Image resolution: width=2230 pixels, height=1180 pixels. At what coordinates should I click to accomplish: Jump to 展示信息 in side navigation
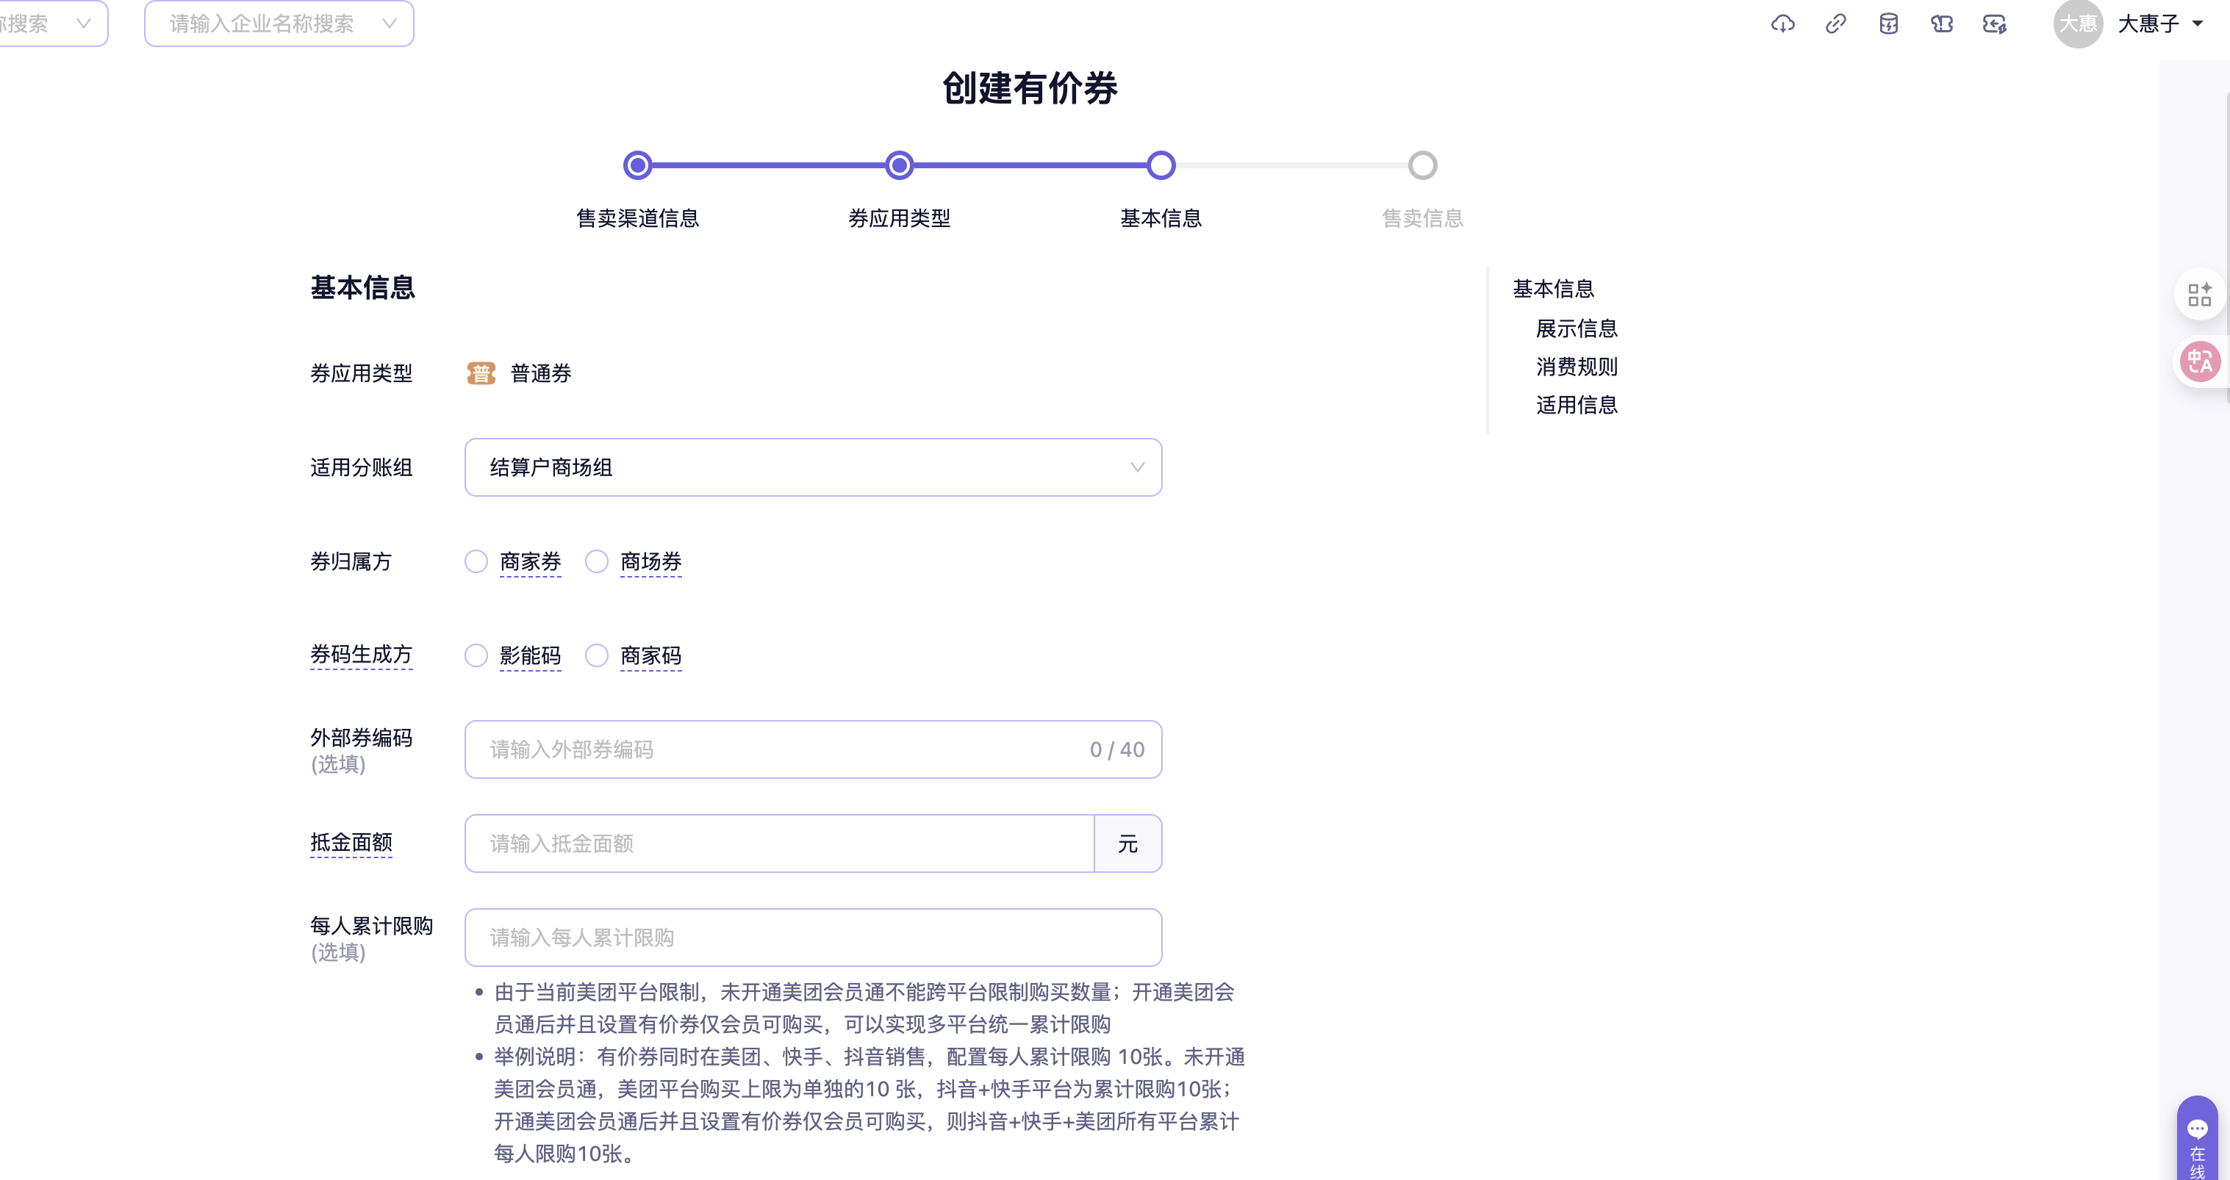(x=1576, y=328)
